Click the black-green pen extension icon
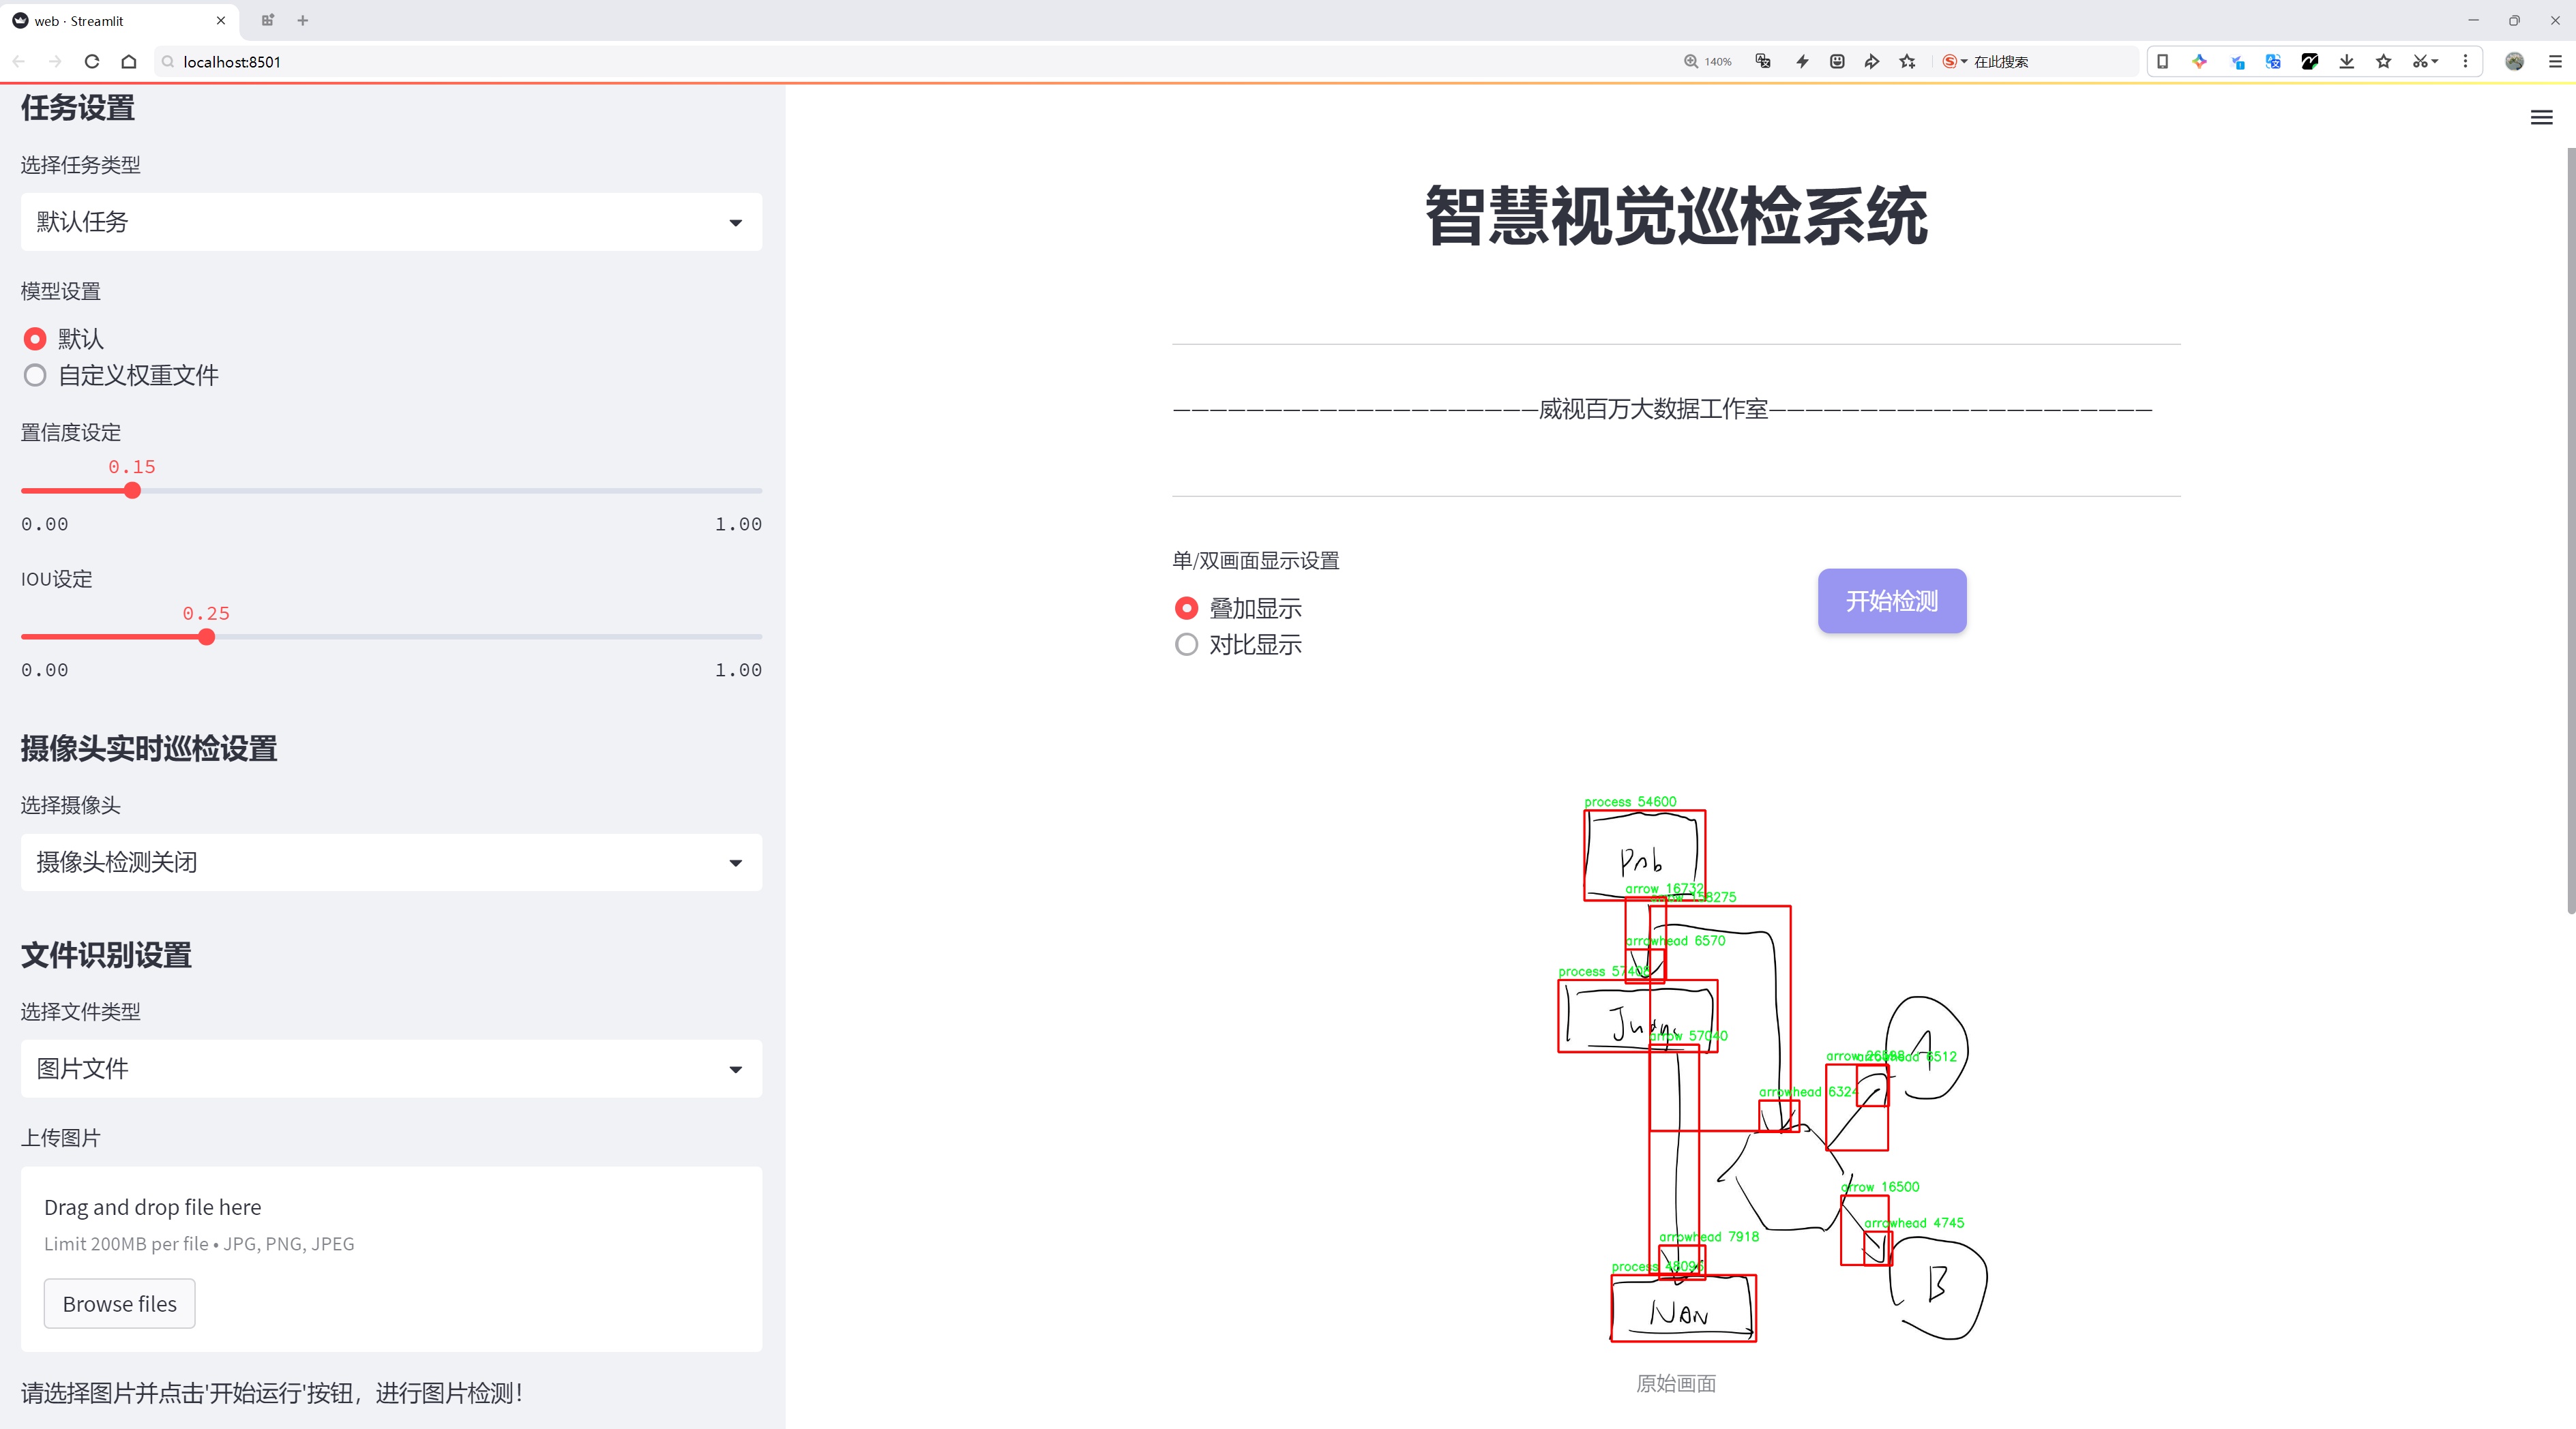The image size is (2576, 1429). [2310, 61]
